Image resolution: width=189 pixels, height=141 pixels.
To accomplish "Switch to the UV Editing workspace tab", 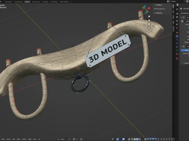I will (x=54, y=2).
